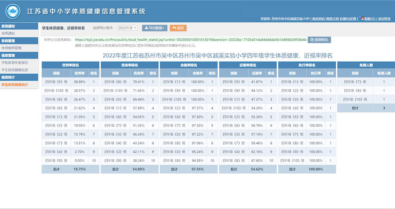Screen dimensions: 395x209
Task: Click the 优秀率 column header
Action: coord(80,73)
